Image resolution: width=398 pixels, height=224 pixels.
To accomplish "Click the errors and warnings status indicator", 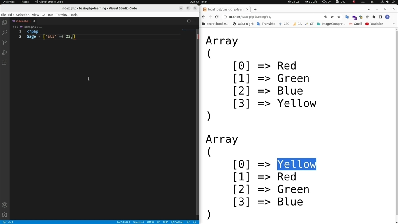I will [8, 222].
